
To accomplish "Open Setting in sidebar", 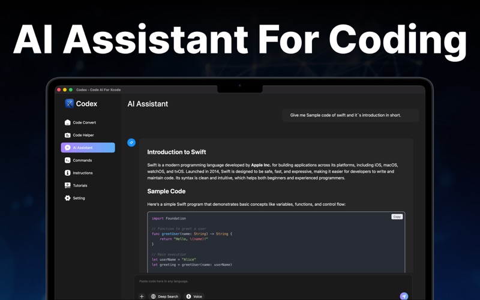I will 74,198.
